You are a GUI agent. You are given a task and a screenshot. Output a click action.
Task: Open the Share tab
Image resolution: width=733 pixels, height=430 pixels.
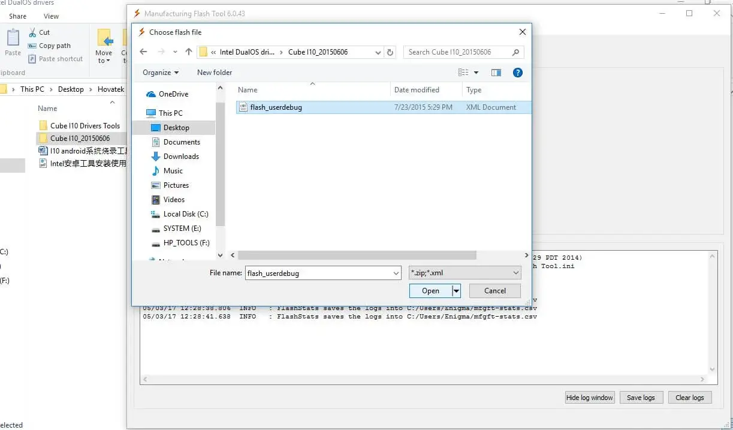click(17, 16)
